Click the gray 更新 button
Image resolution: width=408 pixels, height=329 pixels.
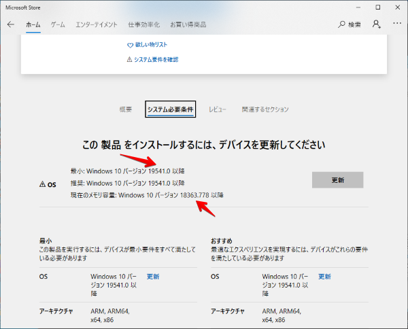[338, 180]
